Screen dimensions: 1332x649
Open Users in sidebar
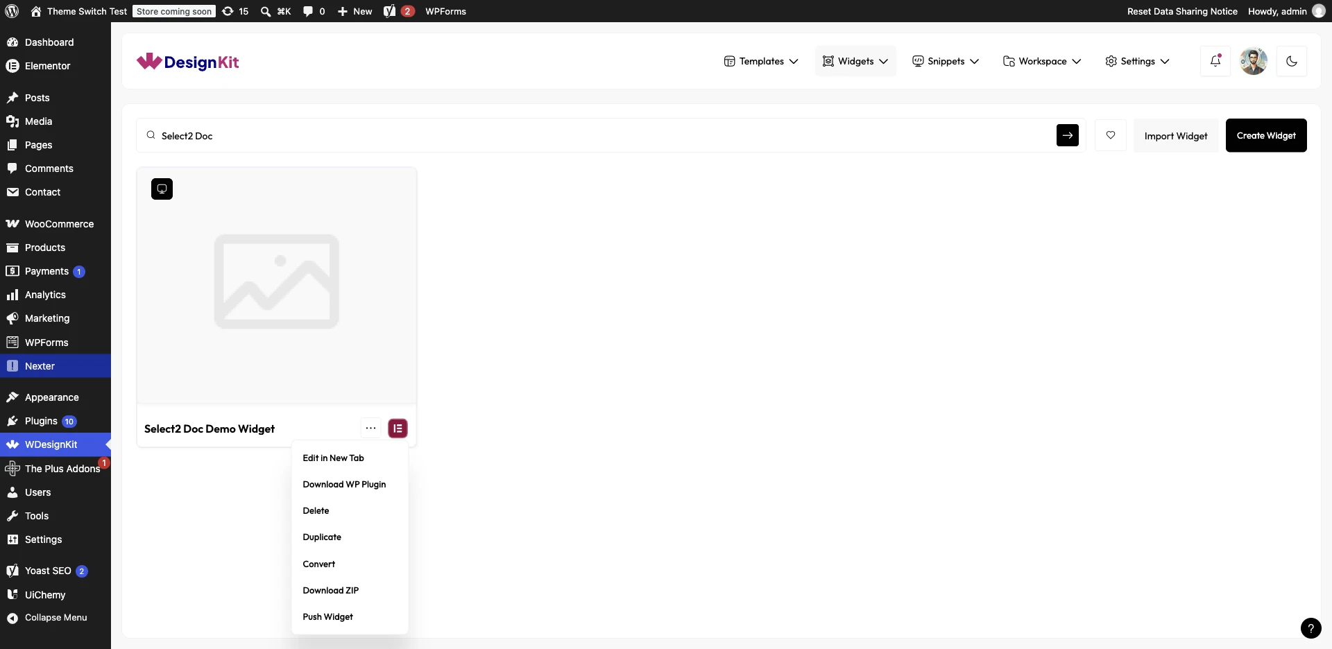tap(55, 492)
